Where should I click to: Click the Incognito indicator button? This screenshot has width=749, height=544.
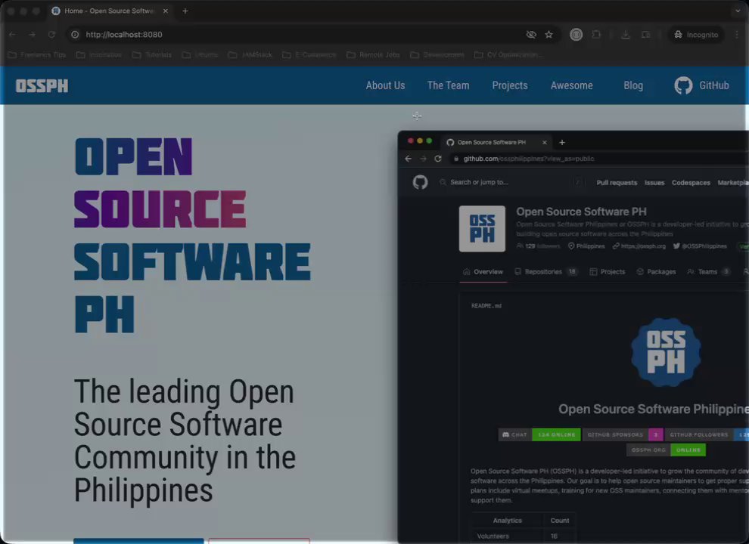(x=696, y=34)
